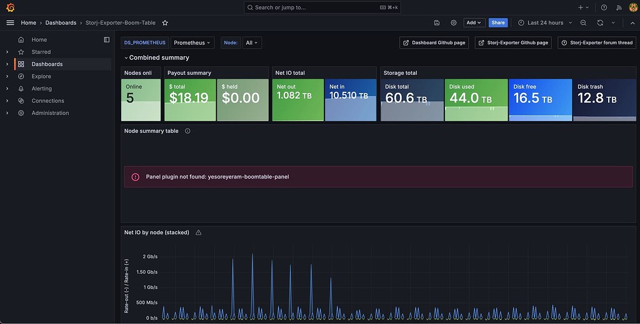The height and width of the screenshot is (324, 640).
Task: Undock the sidebar menu icon
Action: point(106,39)
